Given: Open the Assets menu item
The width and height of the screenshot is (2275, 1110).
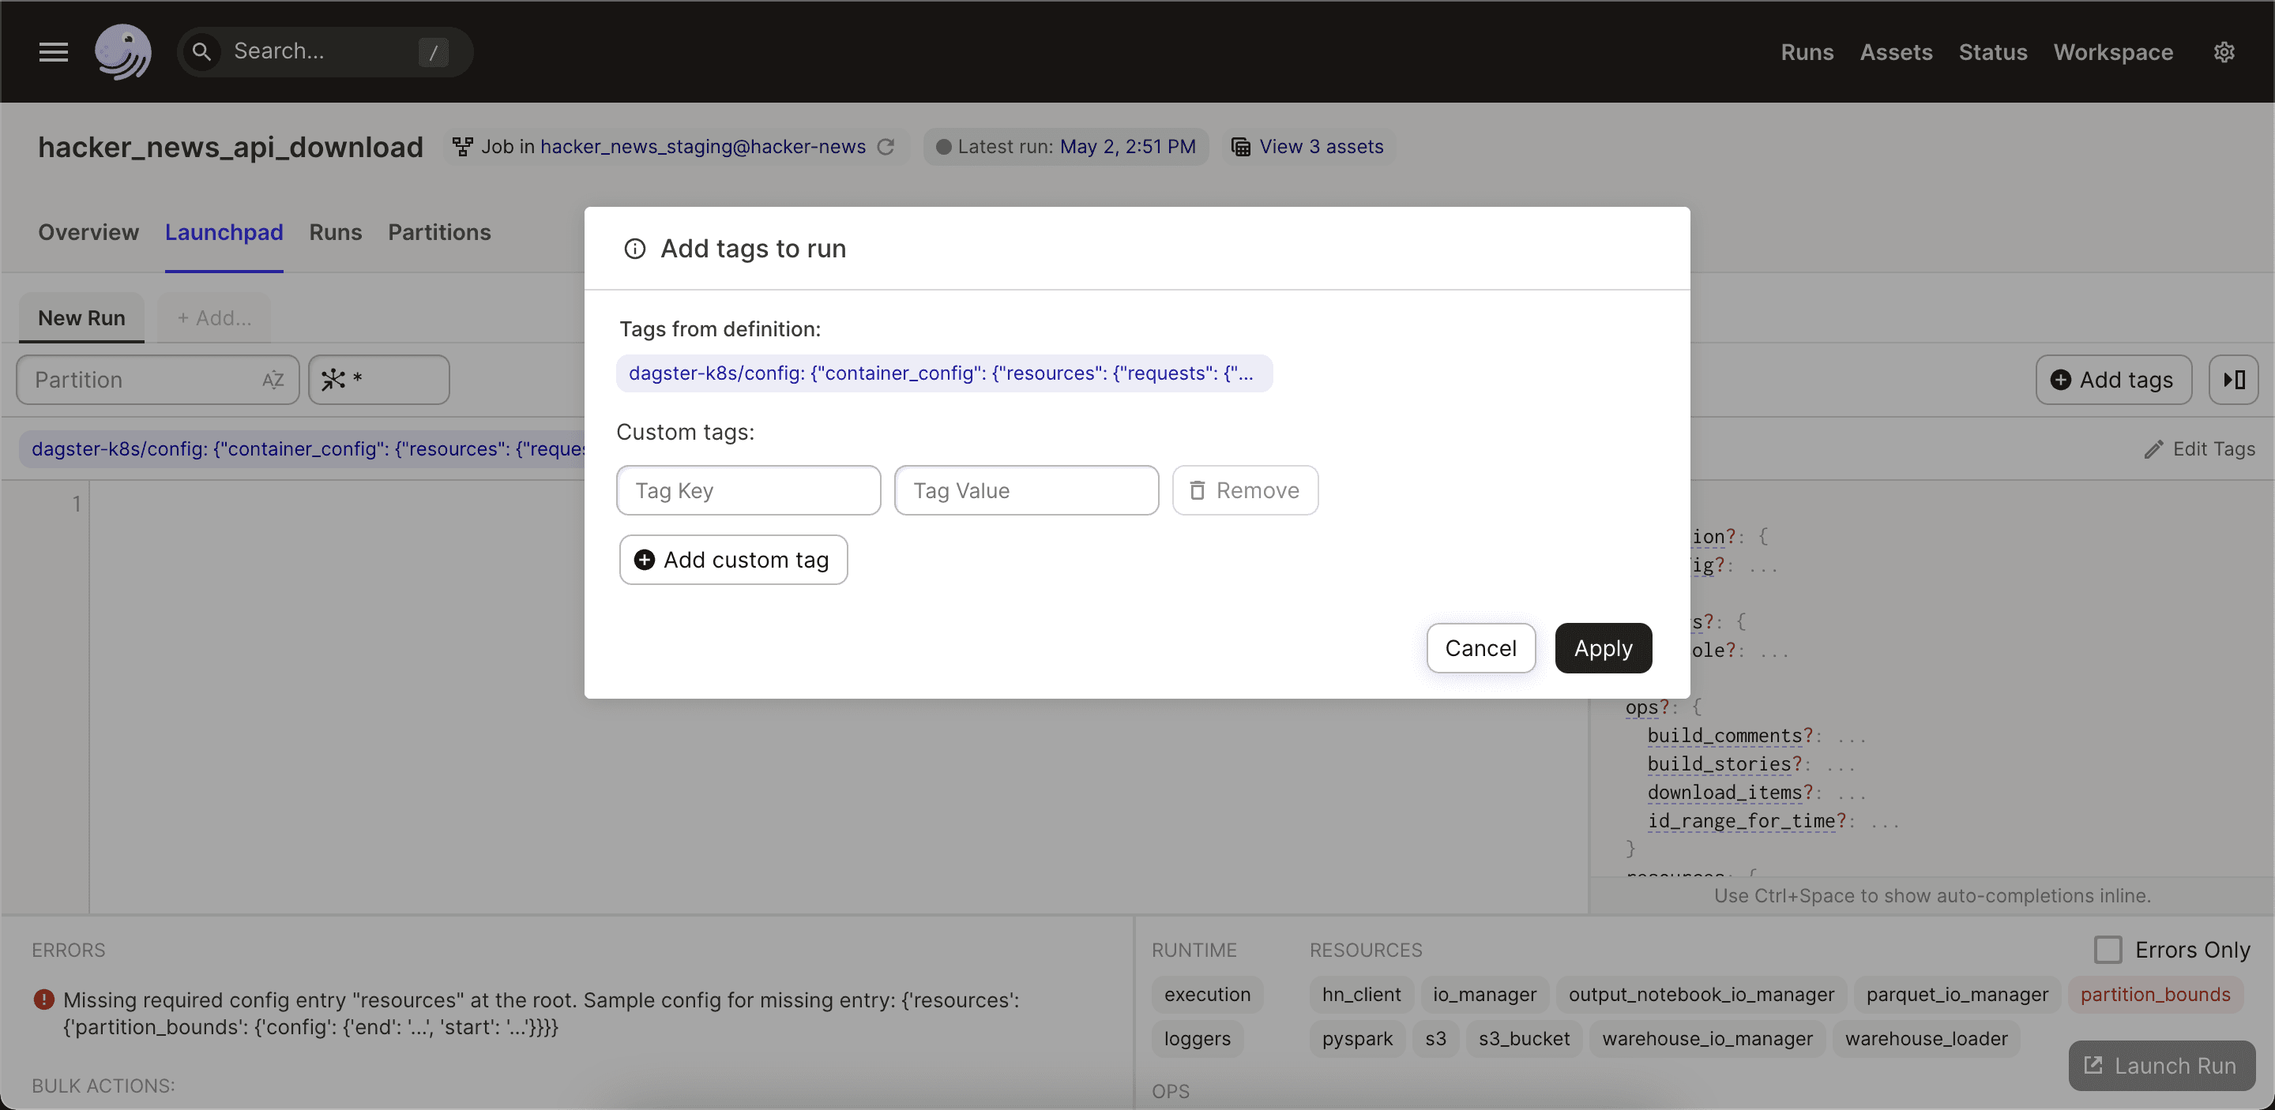Looking at the screenshot, I should (x=1895, y=52).
